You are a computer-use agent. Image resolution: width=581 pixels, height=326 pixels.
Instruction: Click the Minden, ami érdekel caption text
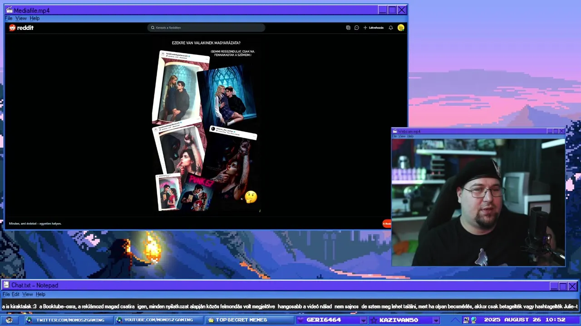pos(35,224)
